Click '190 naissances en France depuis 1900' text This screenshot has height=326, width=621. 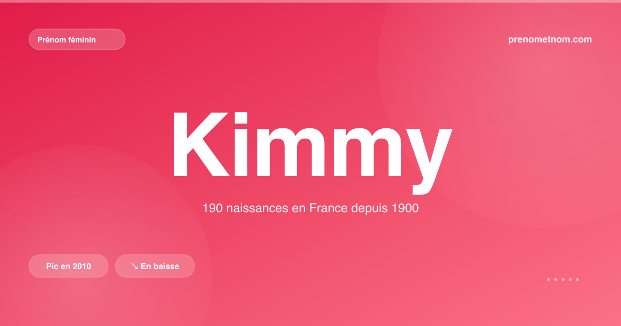[310, 209]
